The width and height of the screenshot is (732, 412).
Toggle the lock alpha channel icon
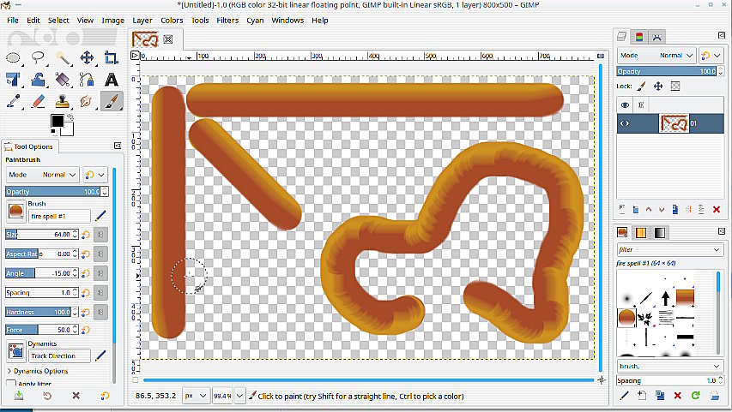(675, 87)
